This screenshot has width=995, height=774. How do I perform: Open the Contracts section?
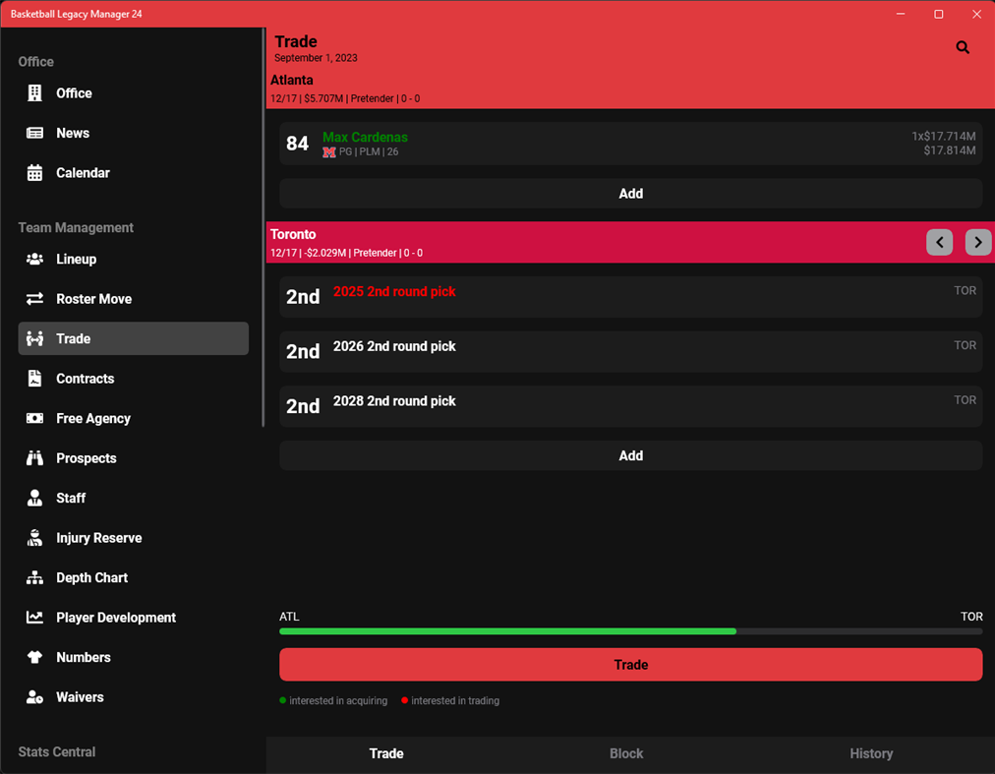[x=85, y=379]
